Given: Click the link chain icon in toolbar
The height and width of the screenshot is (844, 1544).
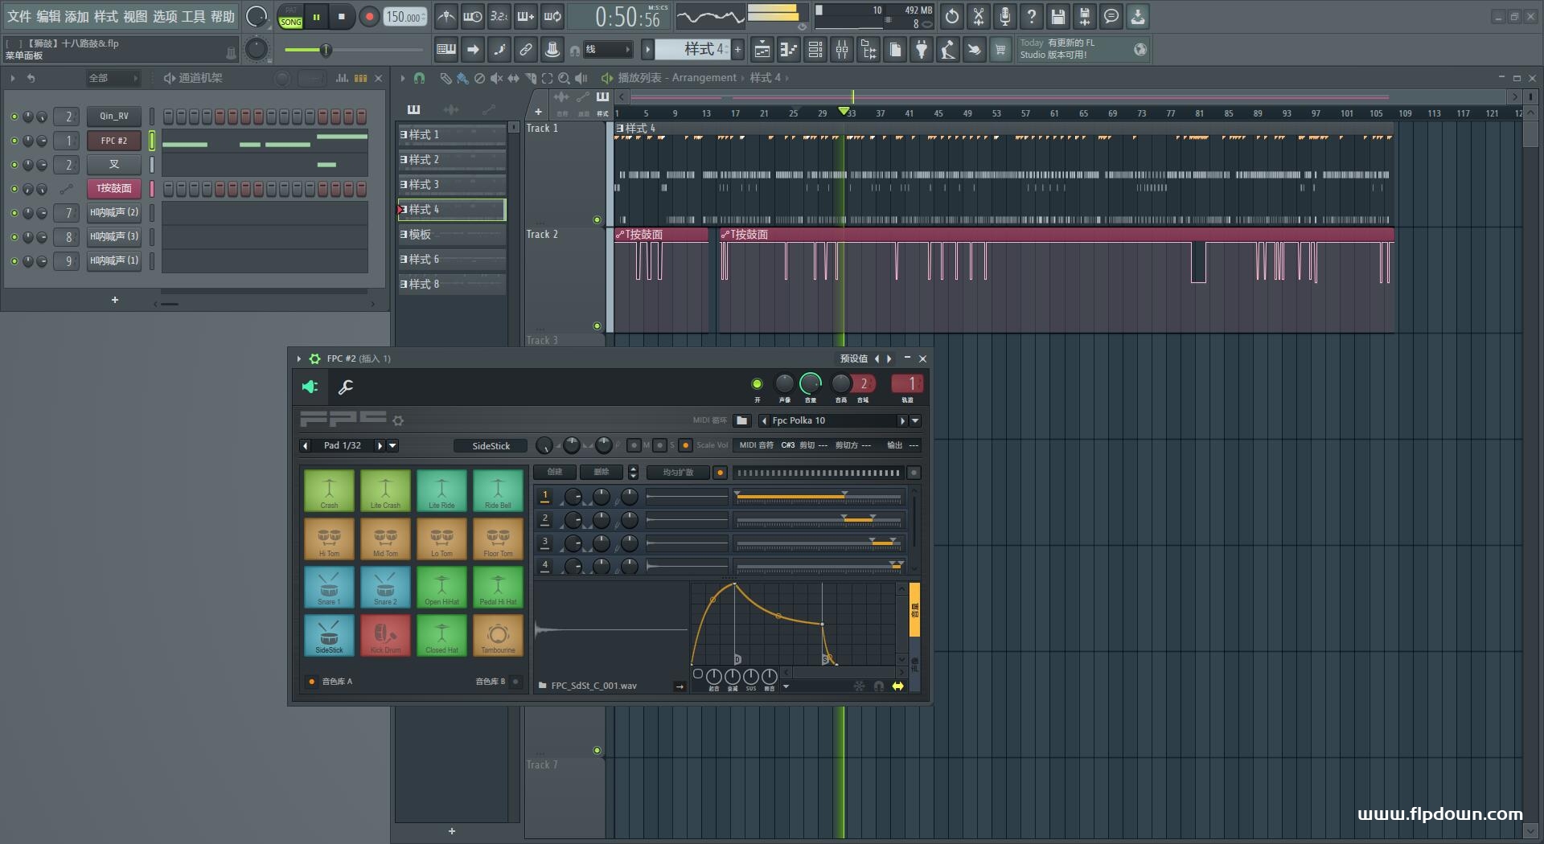Looking at the screenshot, I should point(526,50).
